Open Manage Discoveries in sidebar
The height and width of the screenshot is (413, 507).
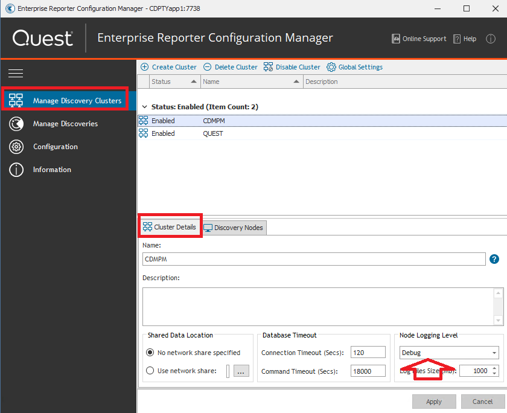click(65, 124)
